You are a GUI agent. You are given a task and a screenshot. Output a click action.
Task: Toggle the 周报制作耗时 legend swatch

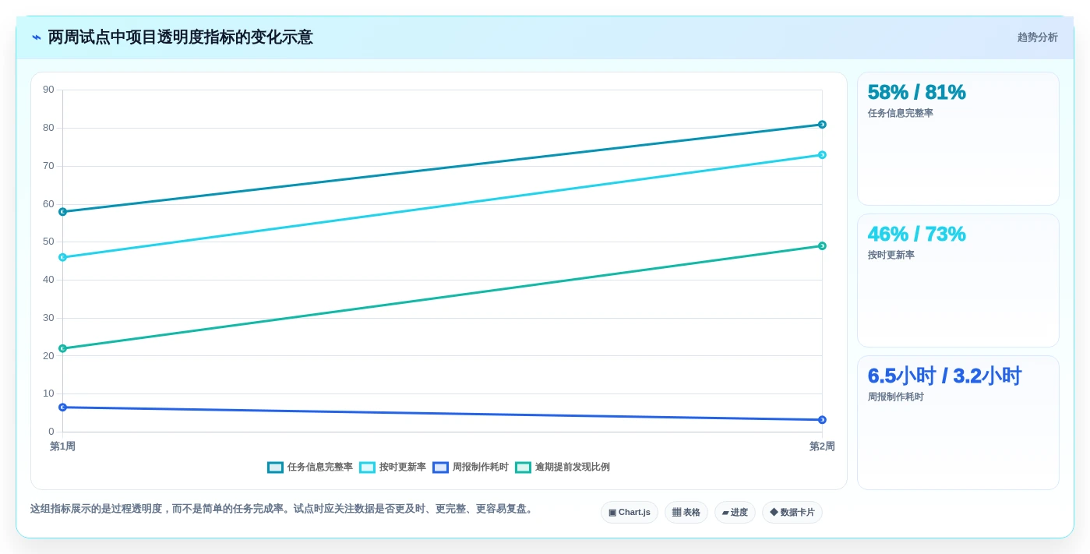440,468
